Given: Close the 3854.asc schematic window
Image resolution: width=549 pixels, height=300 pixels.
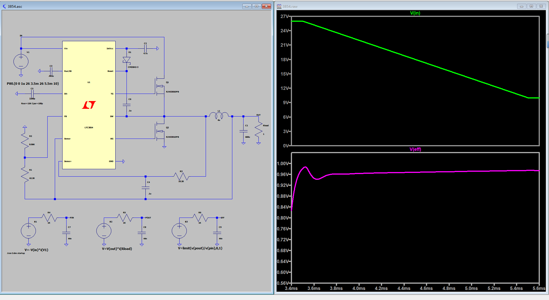Looking at the screenshot, I should (x=266, y=6).
